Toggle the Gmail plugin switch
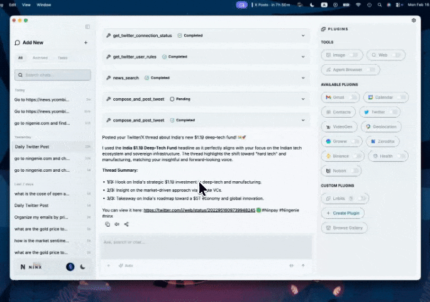Image resolution: width=430 pixels, height=302 pixels. [x=353, y=97]
